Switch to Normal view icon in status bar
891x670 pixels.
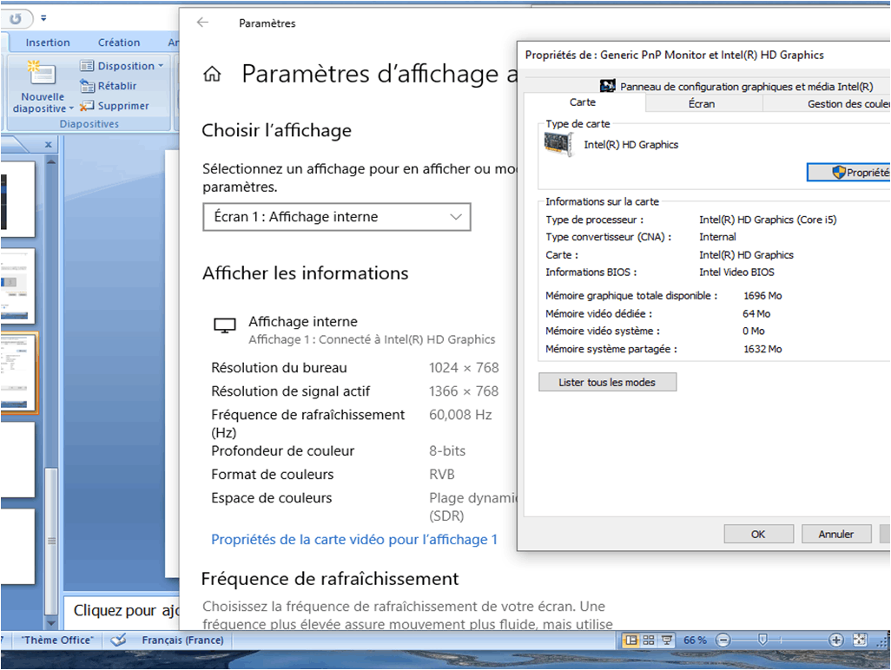pyautogui.click(x=631, y=640)
